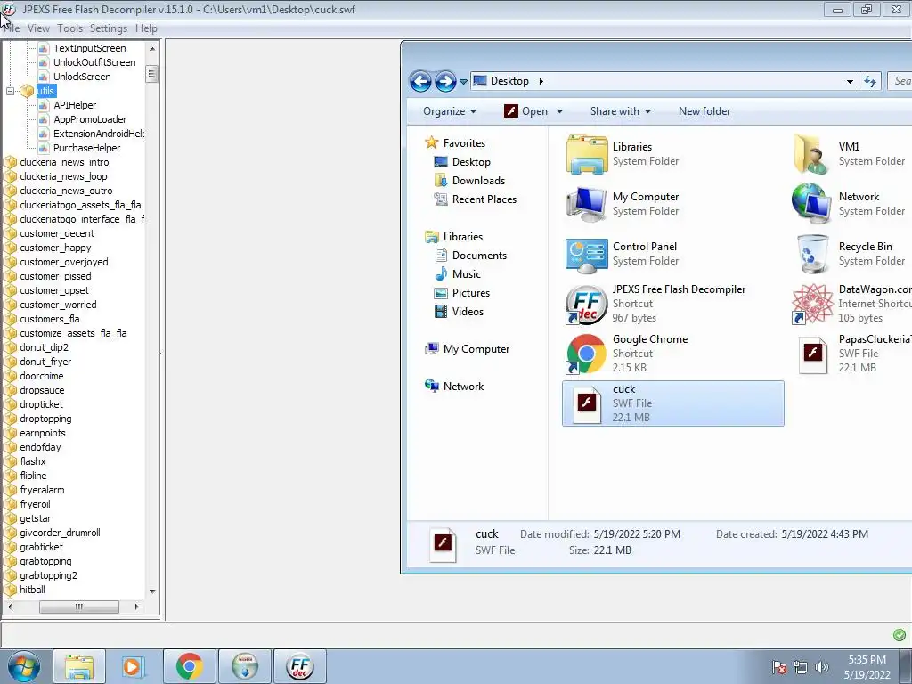Click tree scrollbar down arrow
Image resolution: width=912 pixels, height=684 pixels.
coord(151,592)
